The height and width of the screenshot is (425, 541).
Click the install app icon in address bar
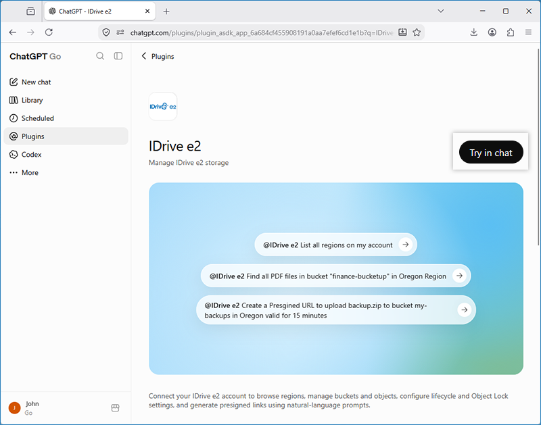(x=402, y=32)
